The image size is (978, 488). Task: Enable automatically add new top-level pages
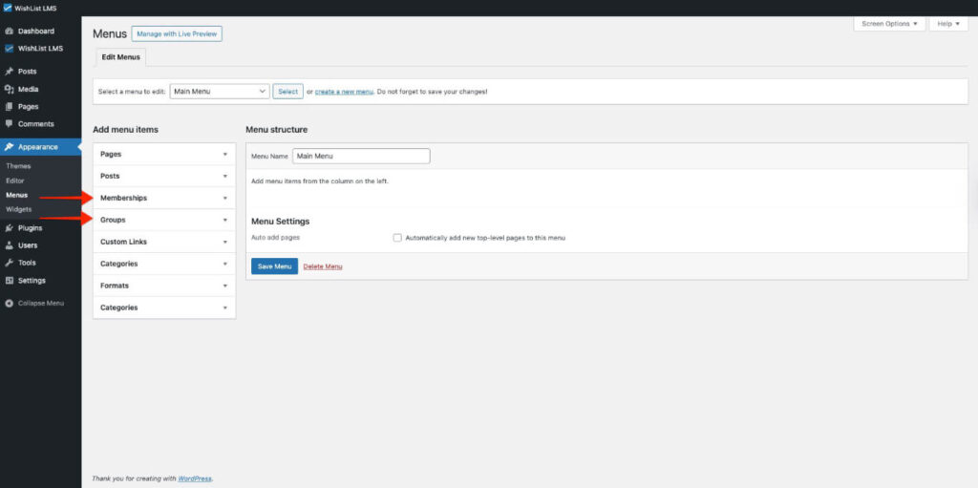[397, 238]
